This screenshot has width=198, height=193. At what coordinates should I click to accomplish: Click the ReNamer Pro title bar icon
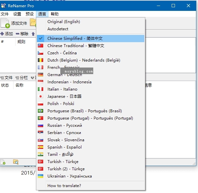[x=3, y=6]
